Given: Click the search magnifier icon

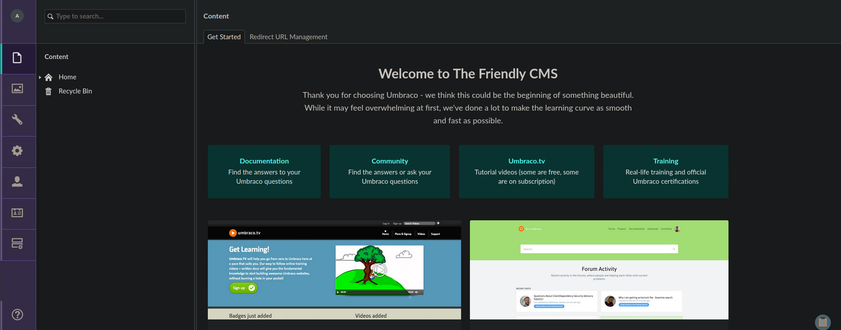Looking at the screenshot, I should 50,16.
